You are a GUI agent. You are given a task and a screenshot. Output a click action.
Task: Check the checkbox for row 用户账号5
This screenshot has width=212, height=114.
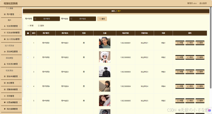[x=28, y=101]
